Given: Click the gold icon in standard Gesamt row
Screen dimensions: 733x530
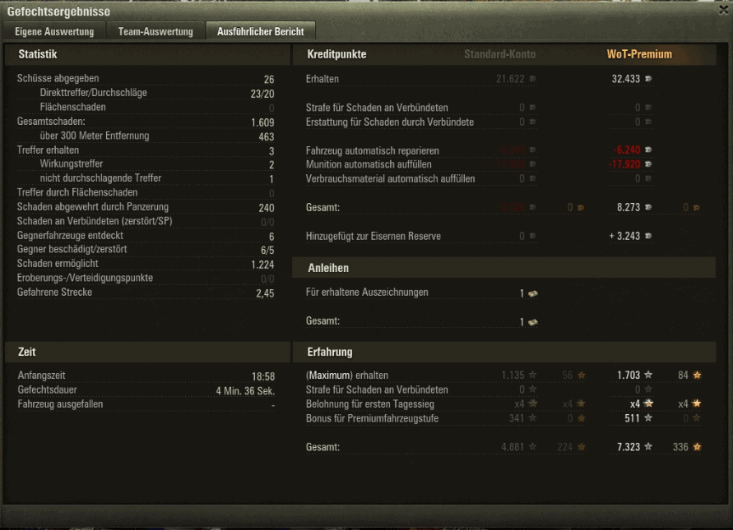Looking at the screenshot, I should click(581, 208).
